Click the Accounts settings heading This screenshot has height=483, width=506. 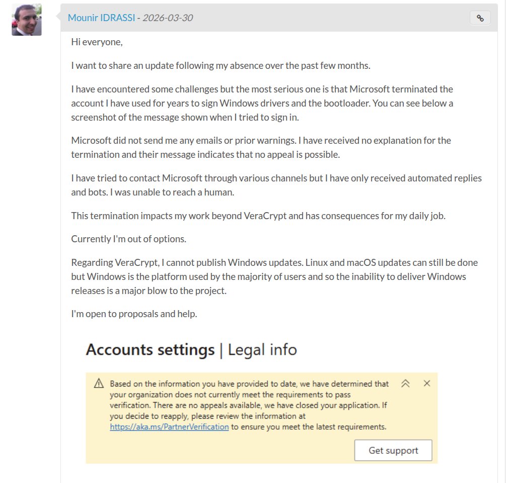[150, 349]
